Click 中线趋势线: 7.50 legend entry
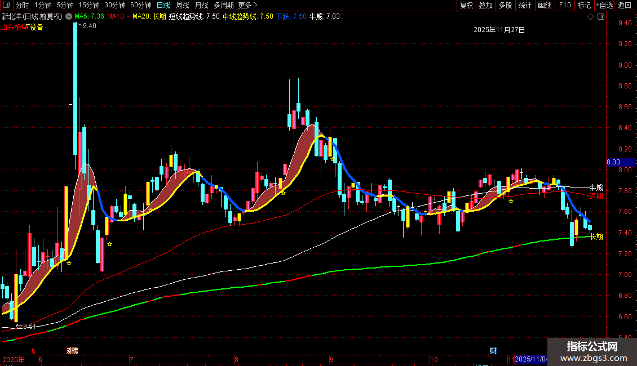 pyautogui.click(x=248, y=17)
